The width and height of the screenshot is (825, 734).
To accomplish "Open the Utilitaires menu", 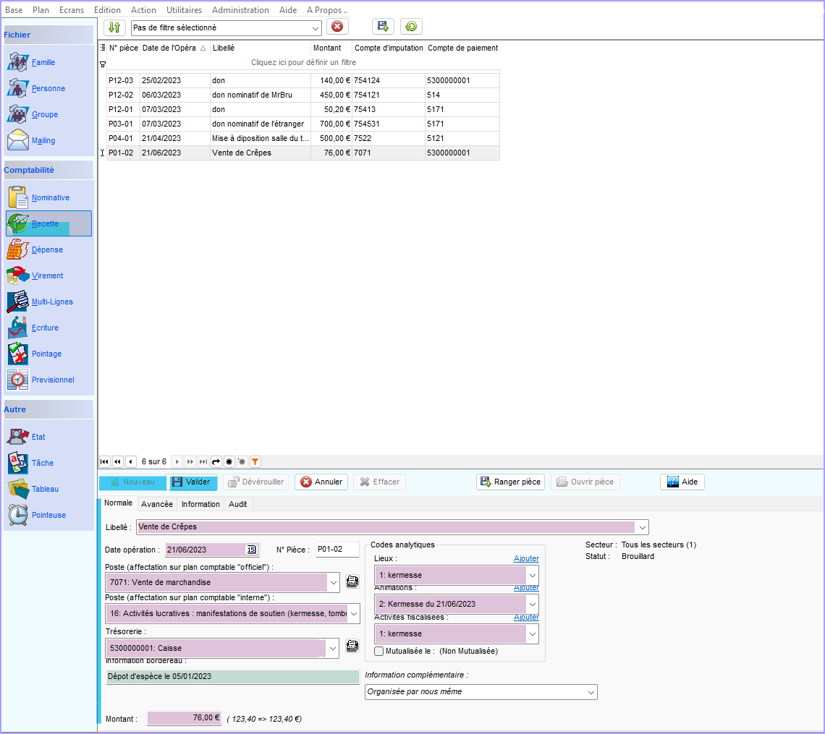I will (x=184, y=10).
